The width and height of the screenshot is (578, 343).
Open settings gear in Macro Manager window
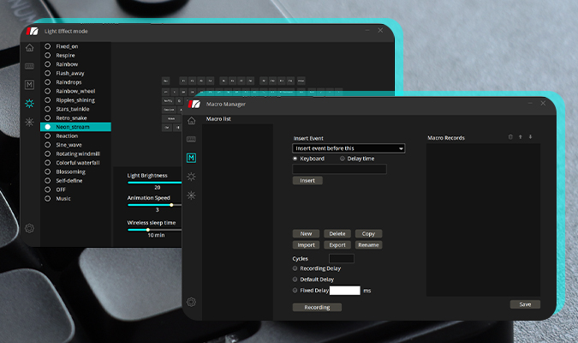tap(191, 302)
